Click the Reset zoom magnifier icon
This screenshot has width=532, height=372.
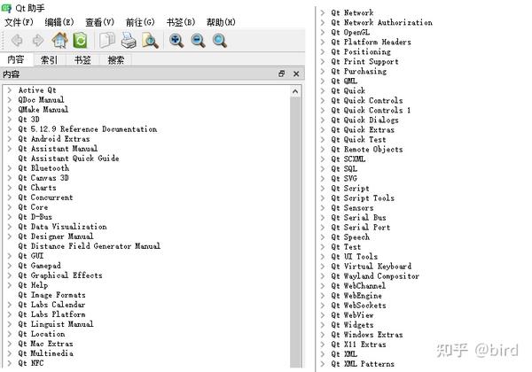(220, 41)
